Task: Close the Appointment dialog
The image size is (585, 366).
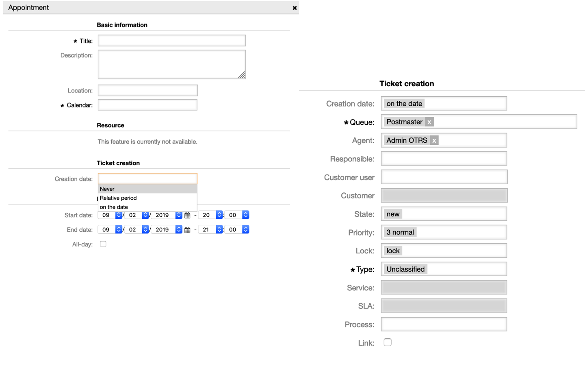Action: (295, 8)
